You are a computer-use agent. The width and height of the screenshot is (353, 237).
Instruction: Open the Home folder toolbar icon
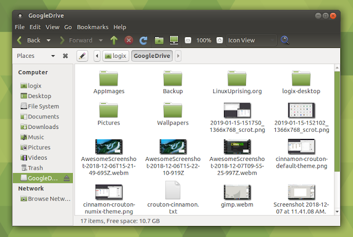coord(159,40)
